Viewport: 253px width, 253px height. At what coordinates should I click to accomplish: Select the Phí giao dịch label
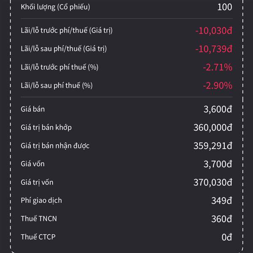(x=41, y=201)
